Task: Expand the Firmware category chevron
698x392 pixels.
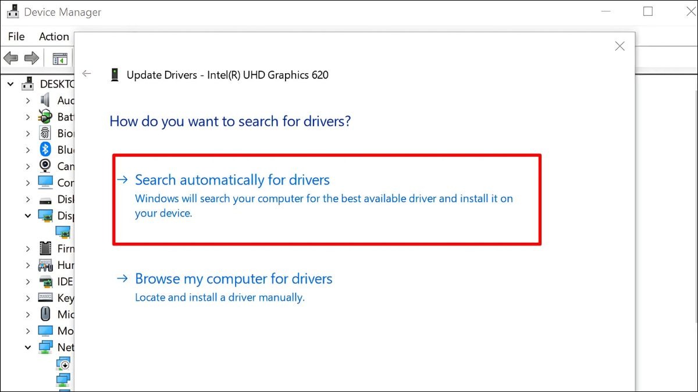Action: (x=28, y=249)
